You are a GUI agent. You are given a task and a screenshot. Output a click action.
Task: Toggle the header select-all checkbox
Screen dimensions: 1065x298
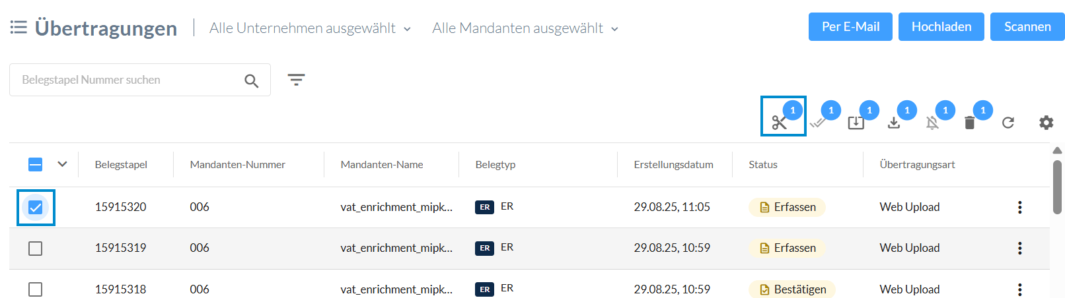[x=36, y=165]
